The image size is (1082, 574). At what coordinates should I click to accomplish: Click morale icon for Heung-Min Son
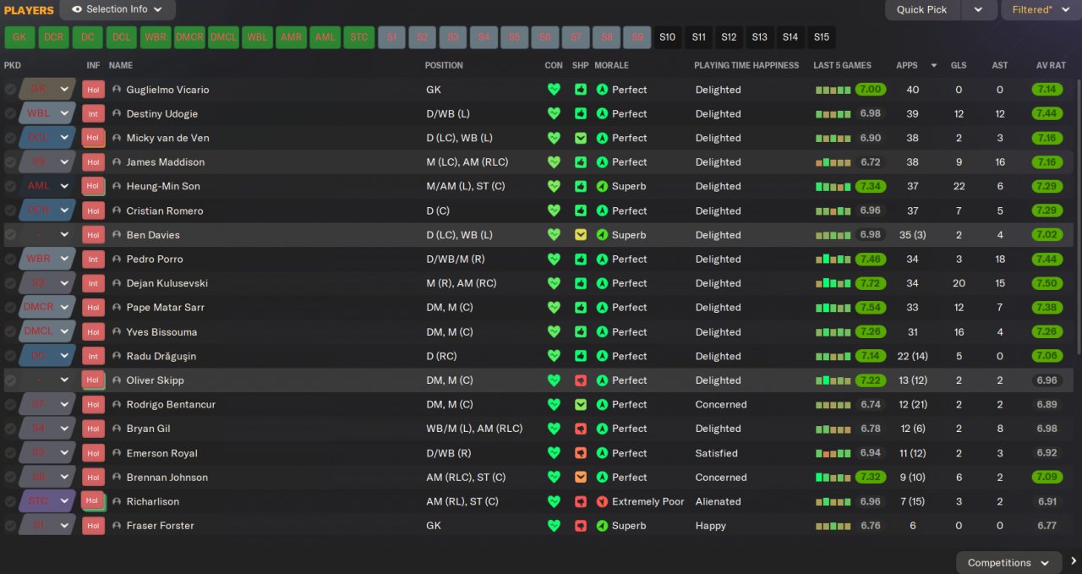pyautogui.click(x=602, y=186)
